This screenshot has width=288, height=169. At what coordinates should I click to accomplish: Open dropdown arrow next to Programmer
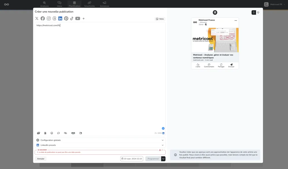pyautogui.click(x=163, y=159)
